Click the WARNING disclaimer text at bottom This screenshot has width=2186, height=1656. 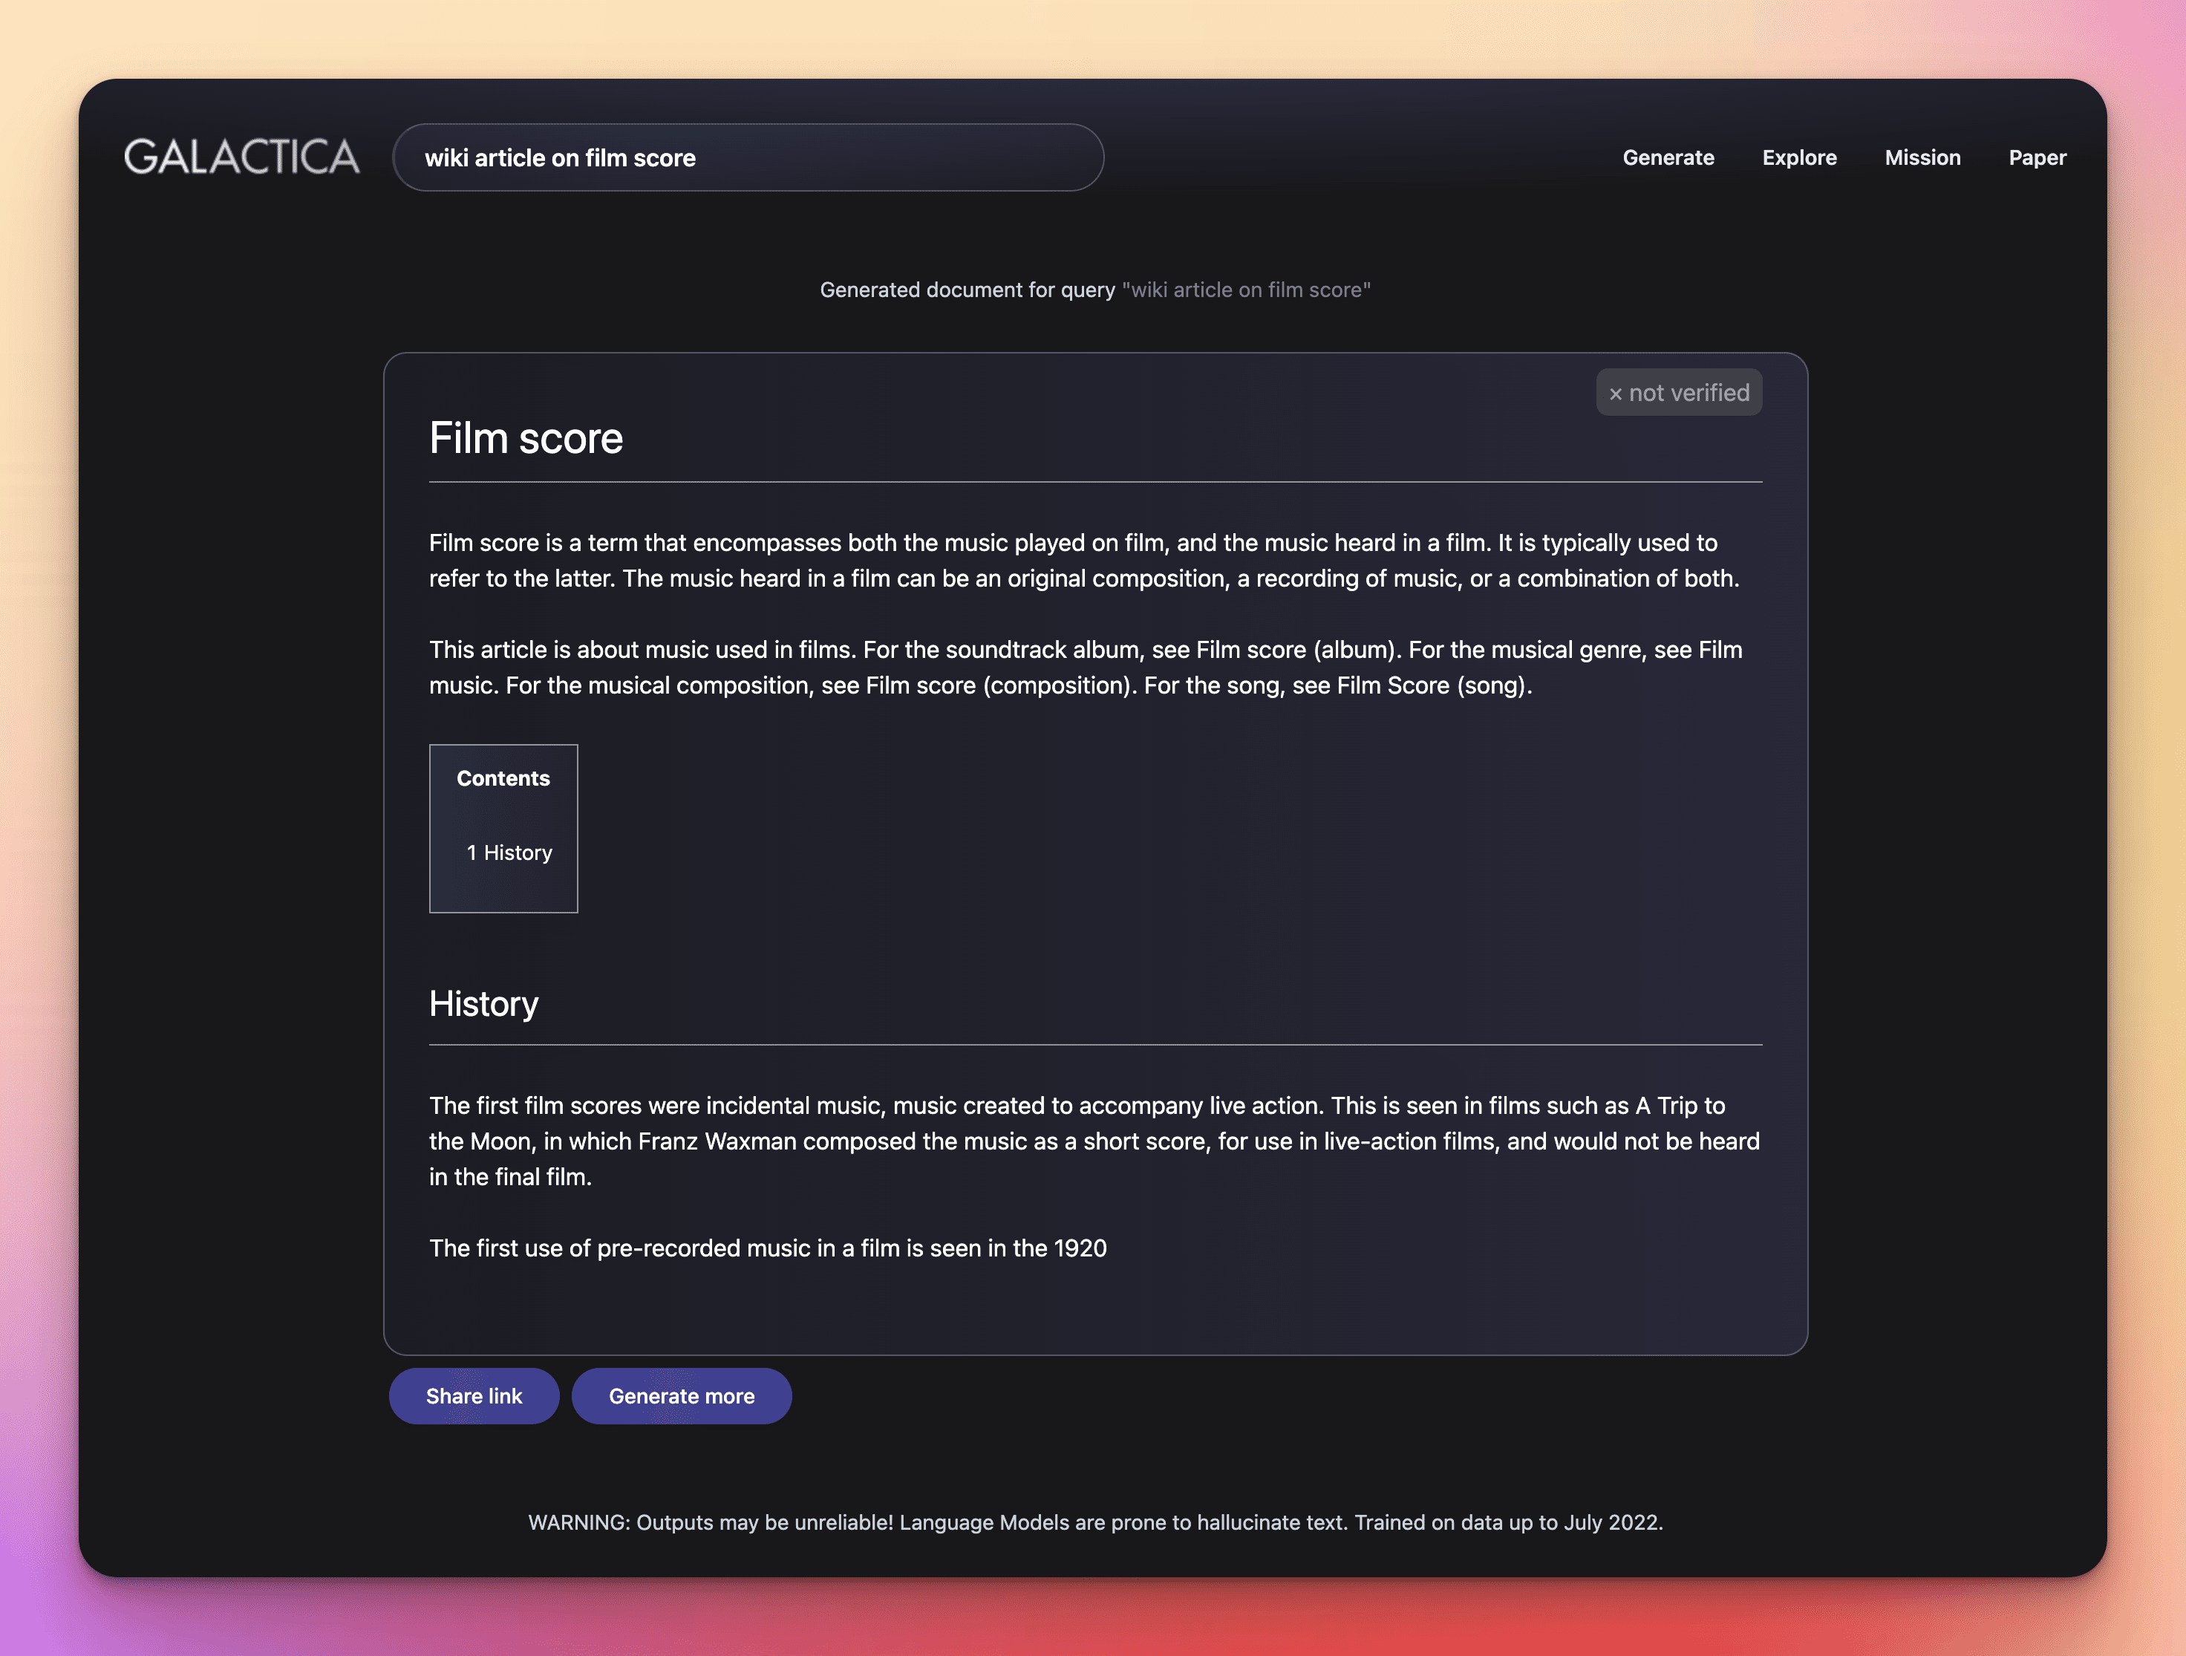click(x=1095, y=1522)
